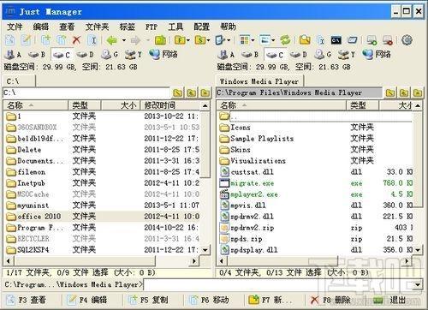Viewport: 428px width, 310px height.
Task: Click the grey forward arrow icon
Action: [136, 40]
